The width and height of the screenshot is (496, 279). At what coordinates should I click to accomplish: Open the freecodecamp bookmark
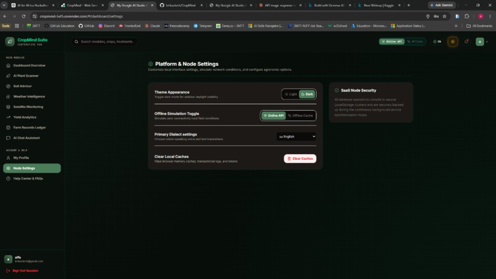177,26
